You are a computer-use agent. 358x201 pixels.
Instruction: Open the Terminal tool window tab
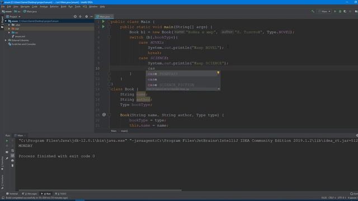click(x=12, y=194)
